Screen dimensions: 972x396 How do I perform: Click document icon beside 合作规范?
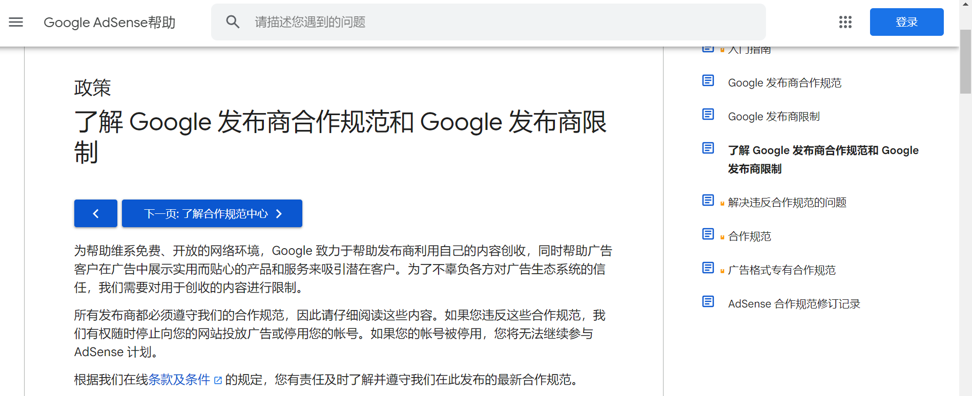[708, 234]
